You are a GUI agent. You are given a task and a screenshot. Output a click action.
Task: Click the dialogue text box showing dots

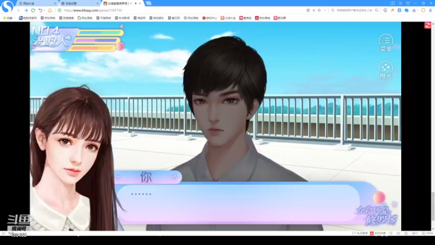pyautogui.click(x=239, y=203)
